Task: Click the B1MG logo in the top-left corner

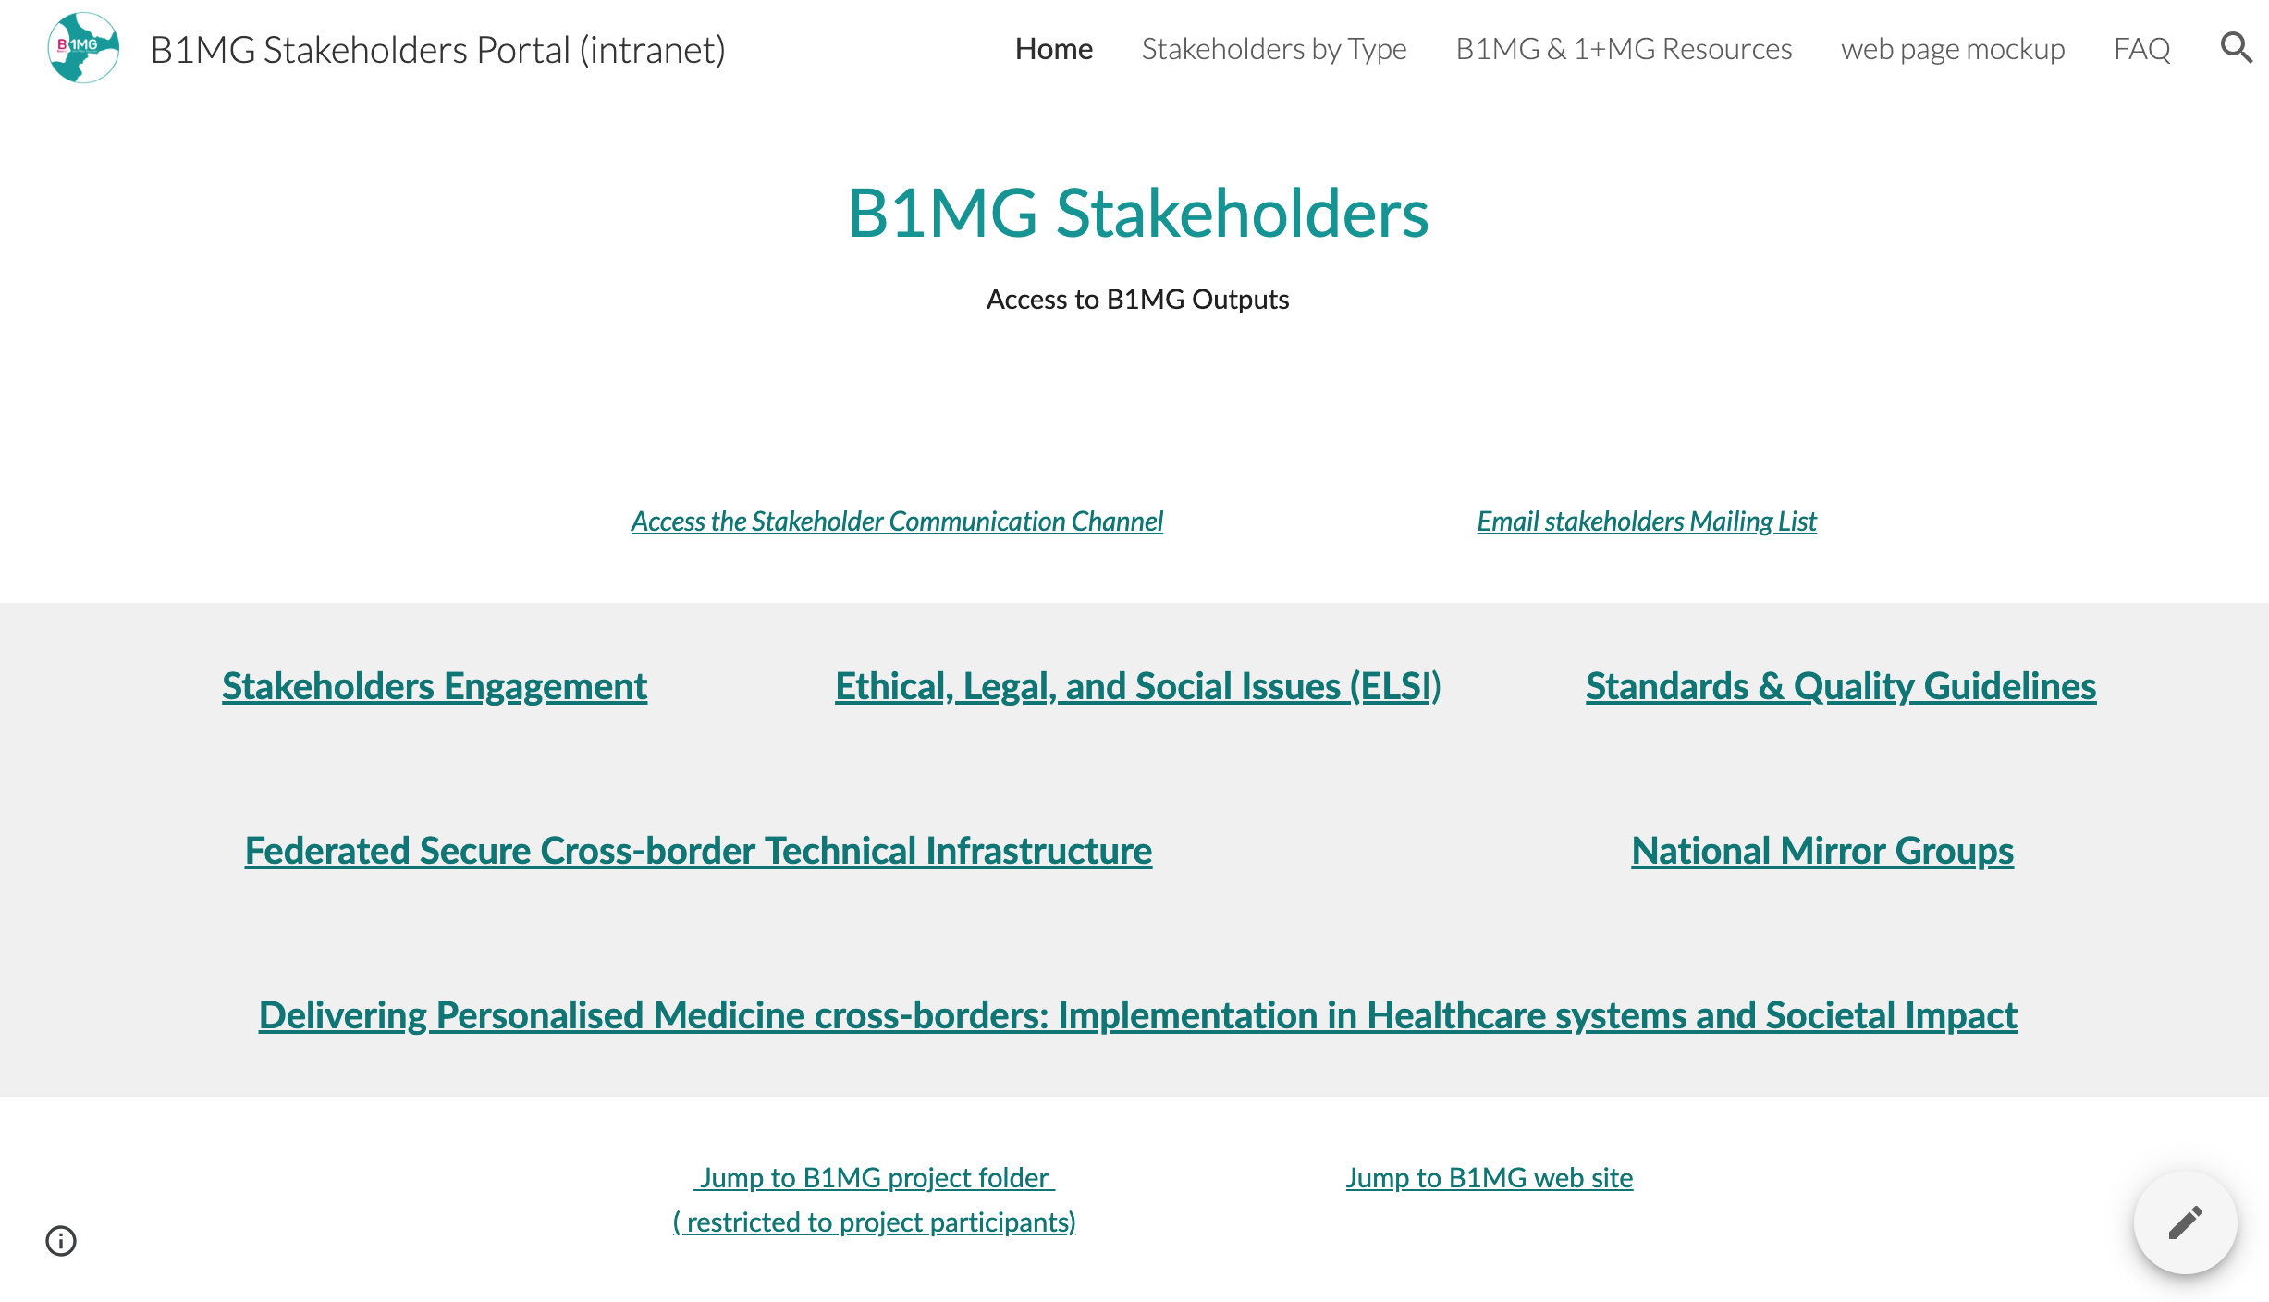Action: click(x=82, y=48)
